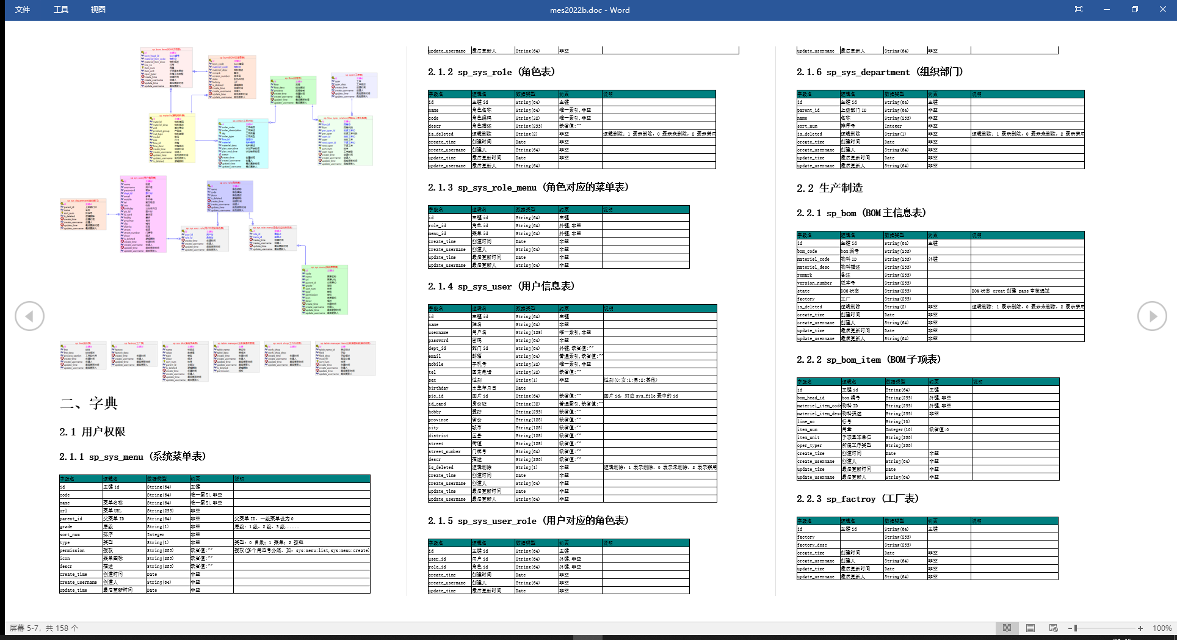Viewport: 1177px width, 640px height.
Task: Click the dept_id cell in sp_sys_user table
Action: click(449, 348)
